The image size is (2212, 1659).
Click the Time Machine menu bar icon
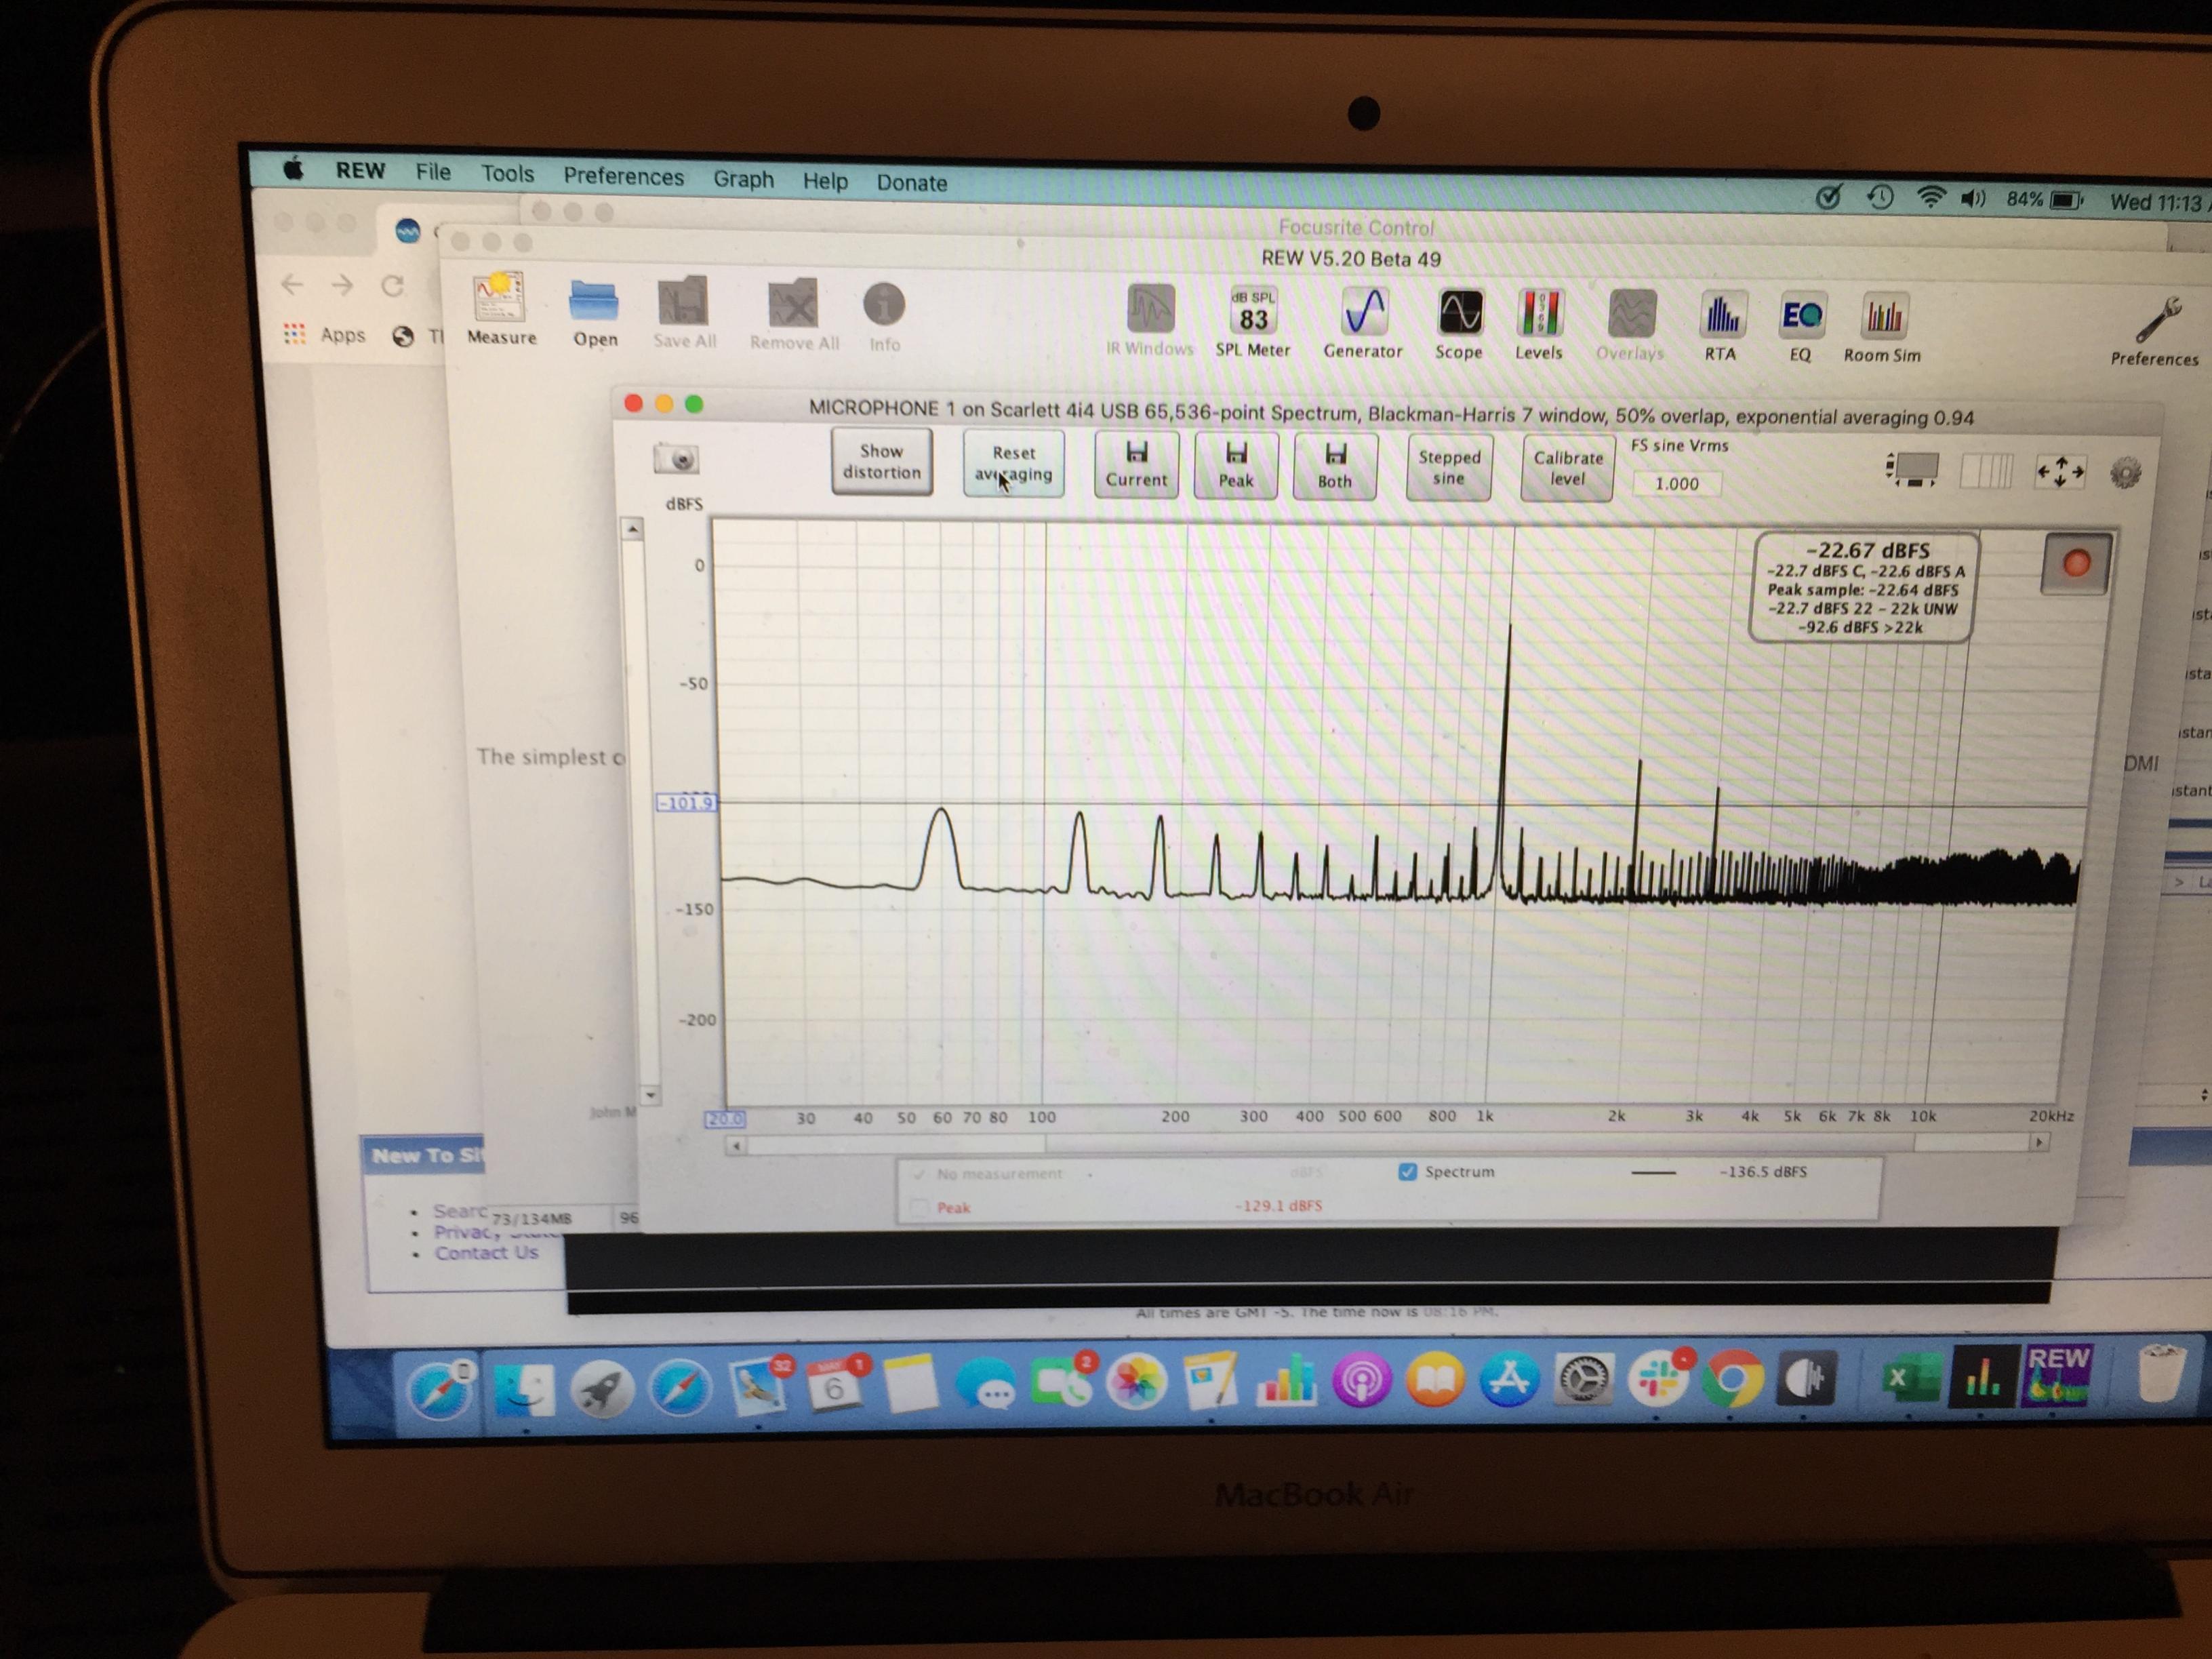pyautogui.click(x=1880, y=198)
